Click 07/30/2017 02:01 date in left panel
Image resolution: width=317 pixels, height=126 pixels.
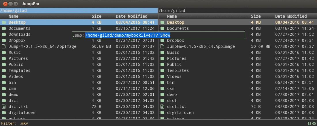click(135, 94)
